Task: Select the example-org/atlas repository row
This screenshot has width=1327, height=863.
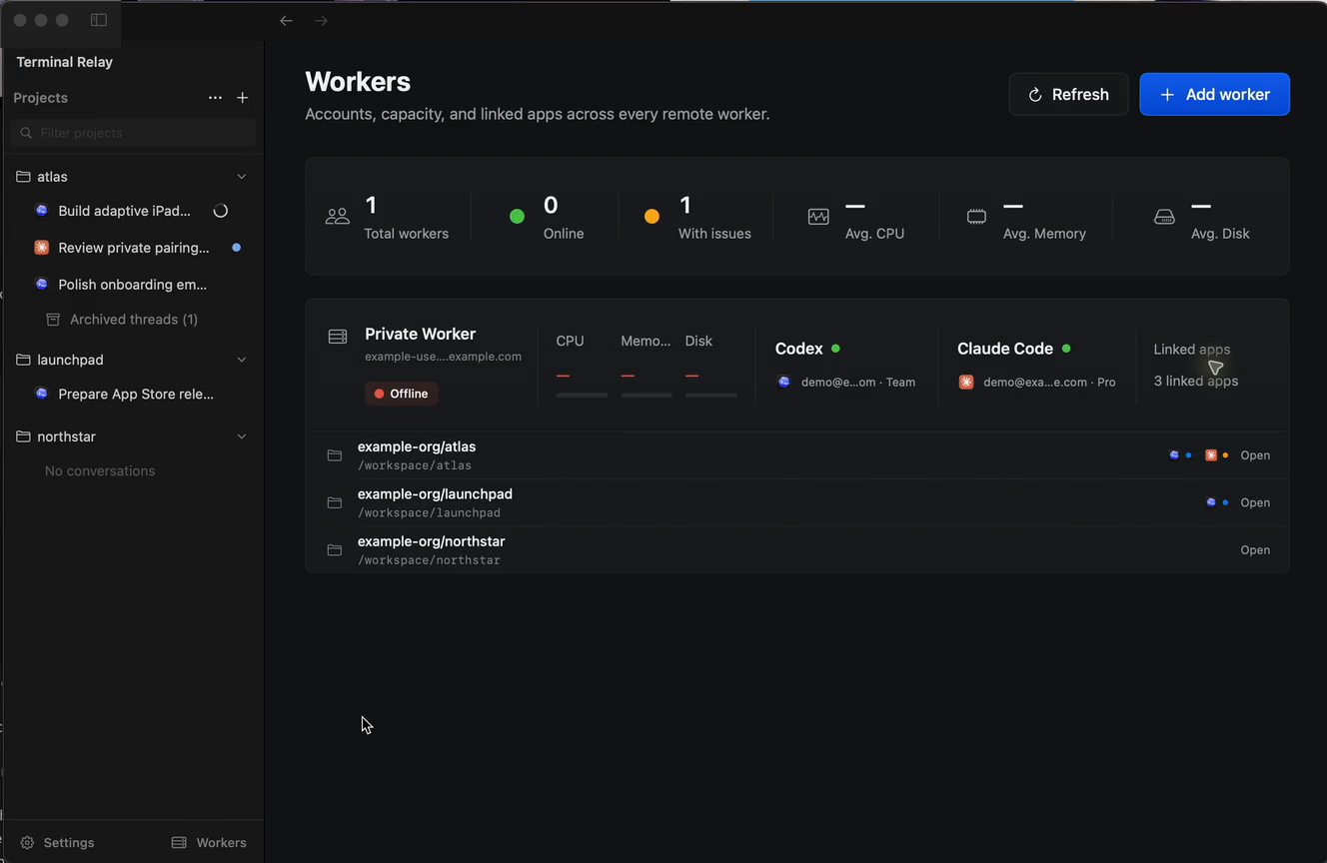Action: [797, 455]
